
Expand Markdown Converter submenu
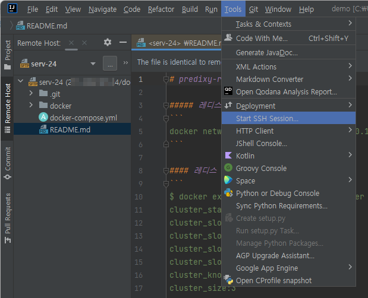point(288,79)
